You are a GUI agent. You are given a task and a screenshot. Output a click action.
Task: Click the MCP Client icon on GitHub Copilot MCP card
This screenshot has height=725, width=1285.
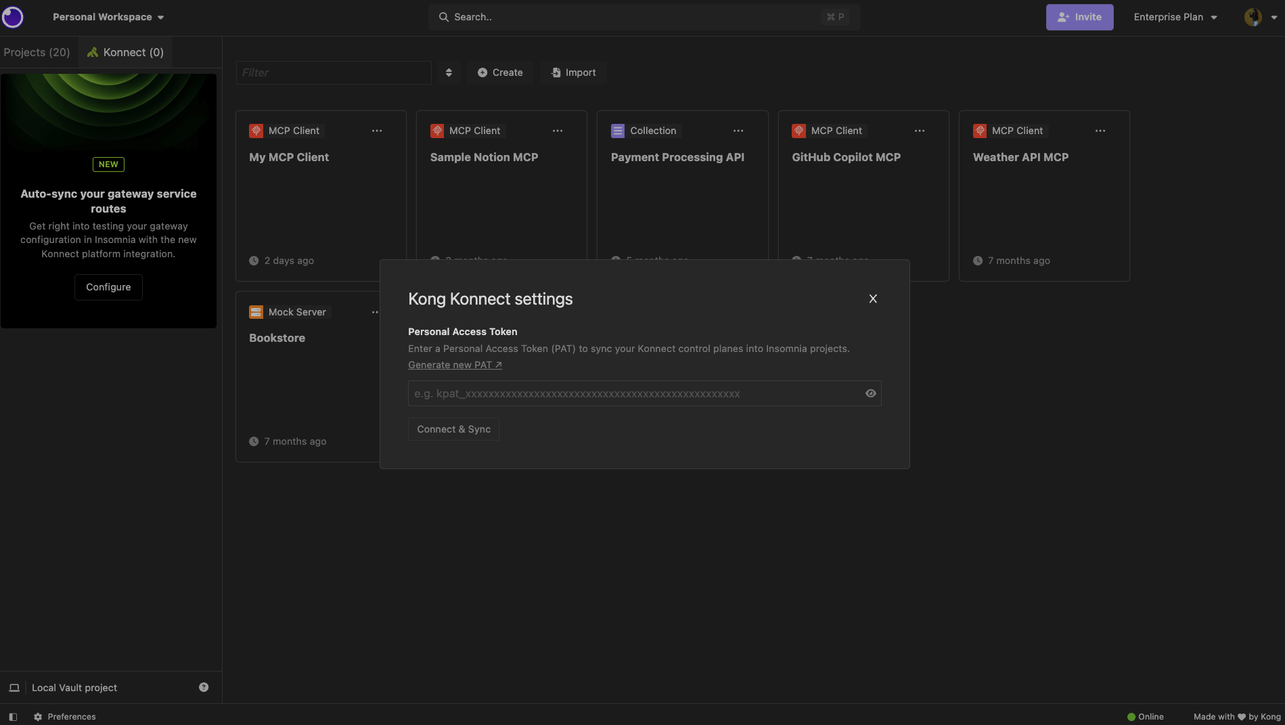[x=798, y=131]
